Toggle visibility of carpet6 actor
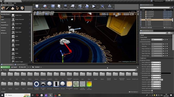The height and width of the screenshot is (97, 174). point(141,25)
